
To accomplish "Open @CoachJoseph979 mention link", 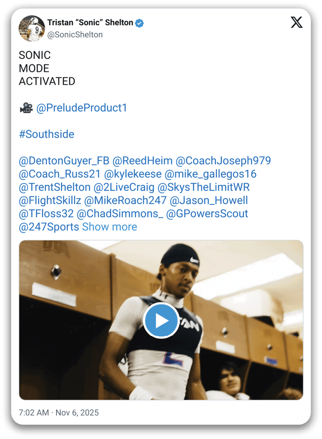I will coord(223,161).
